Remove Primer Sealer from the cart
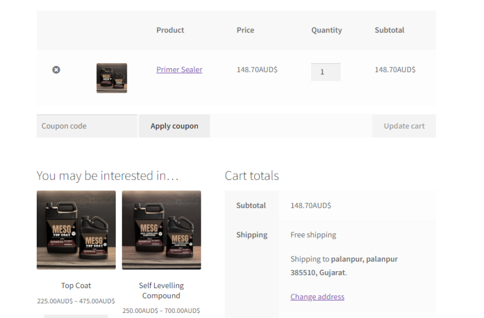 pos(56,70)
